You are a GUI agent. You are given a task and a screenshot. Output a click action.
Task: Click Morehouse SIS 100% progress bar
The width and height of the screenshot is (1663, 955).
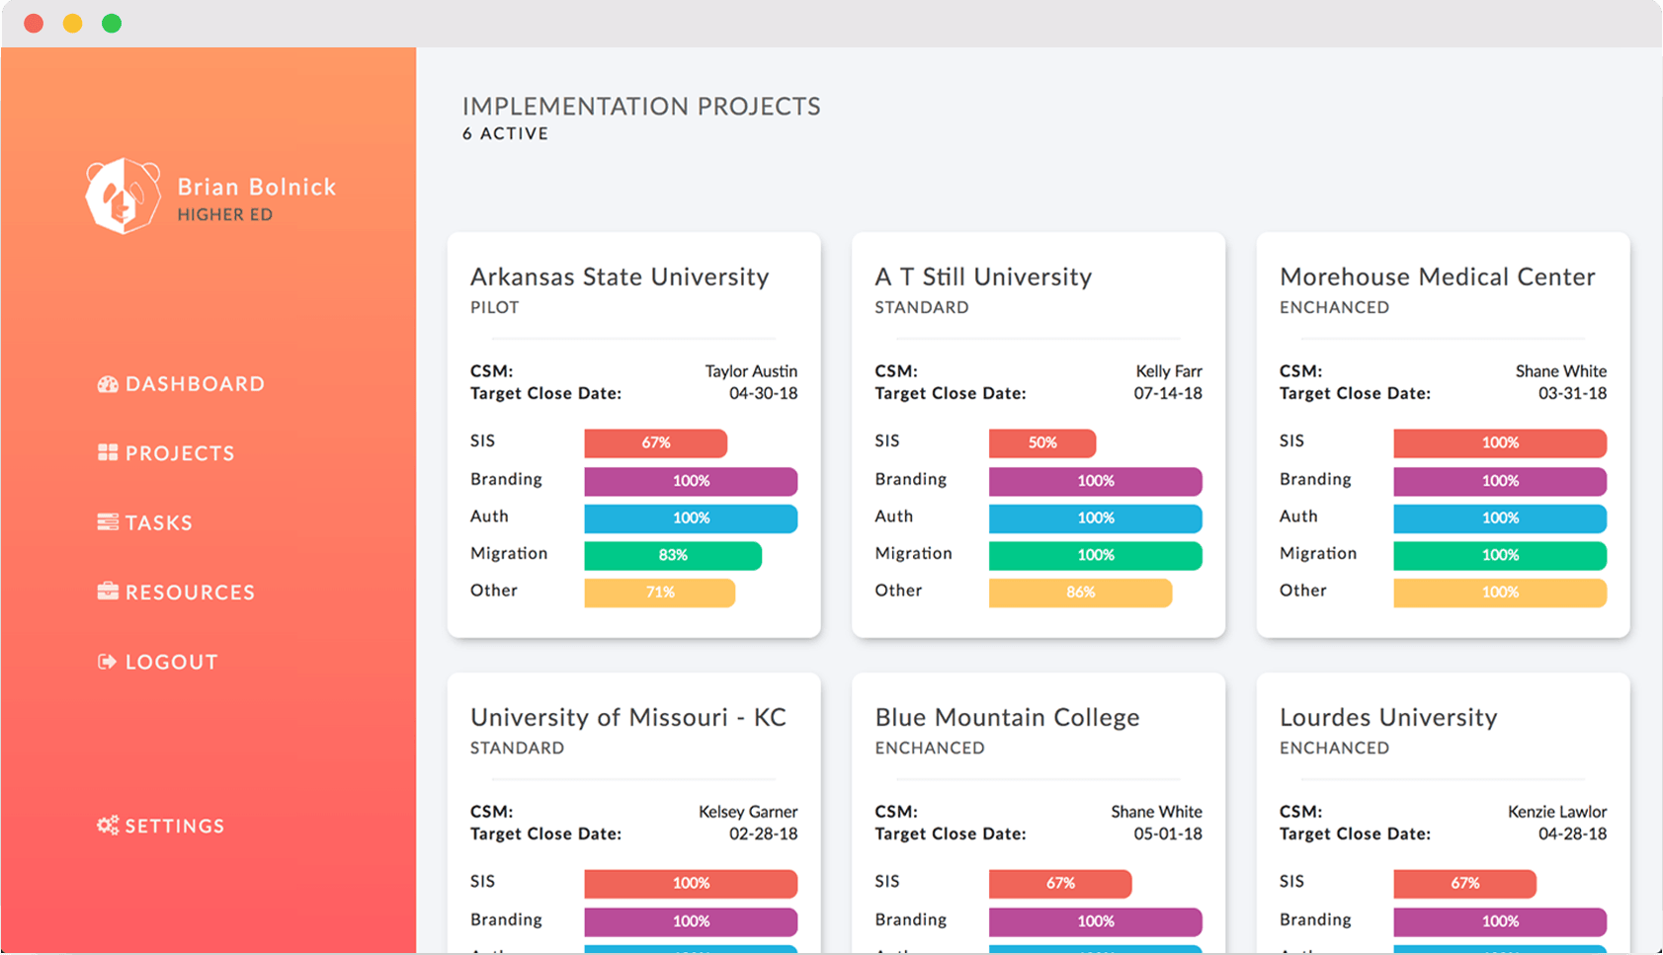[x=1500, y=442]
